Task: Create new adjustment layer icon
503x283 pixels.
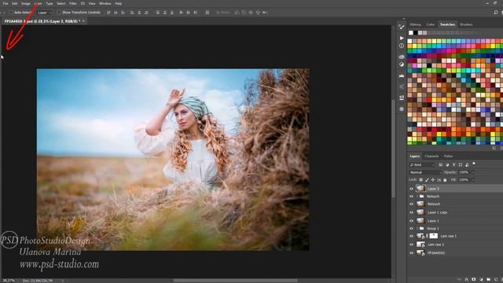Action: pos(481,280)
